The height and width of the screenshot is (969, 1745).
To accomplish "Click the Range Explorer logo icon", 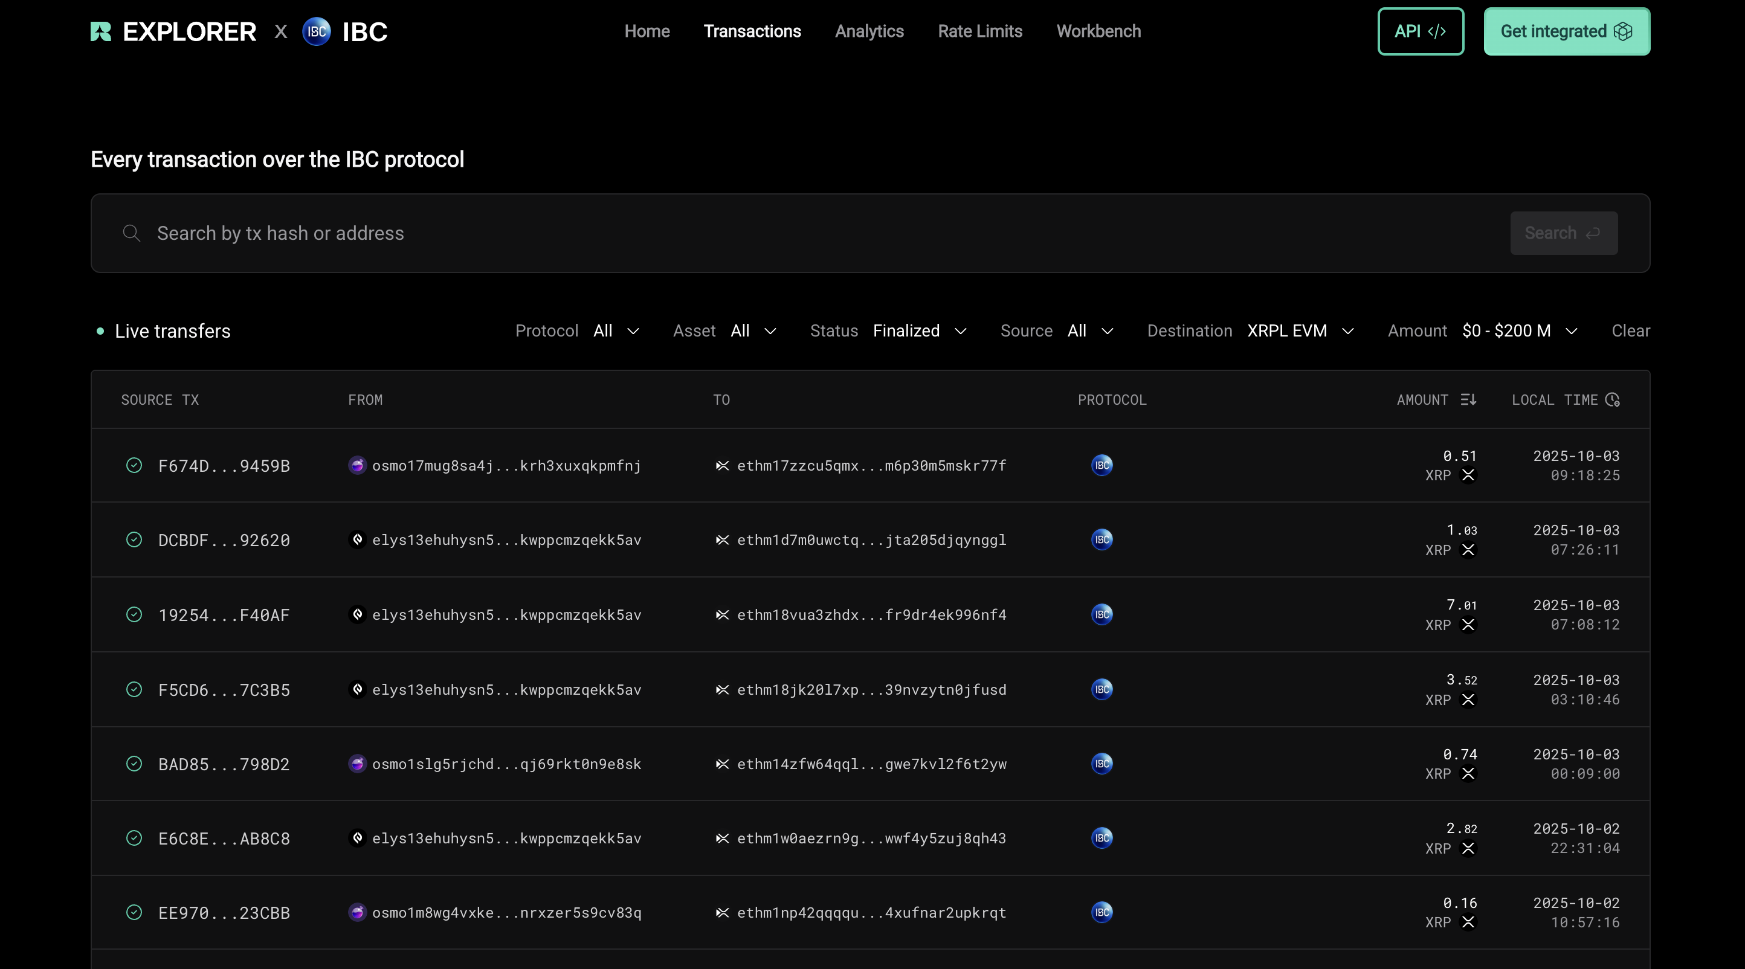I will tap(101, 32).
